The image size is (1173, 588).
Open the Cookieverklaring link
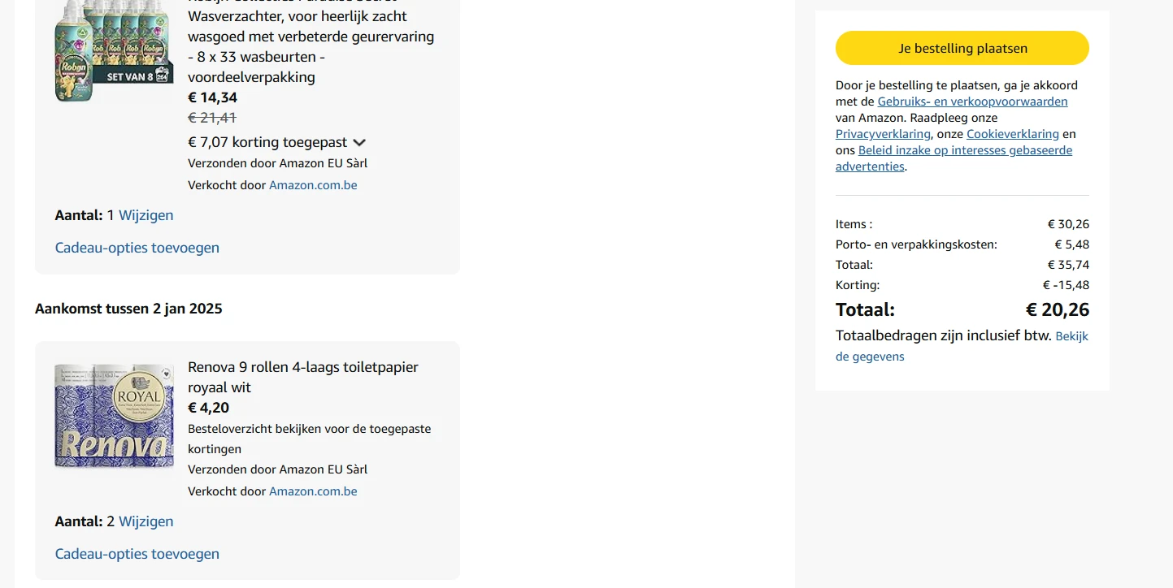[1013, 134]
